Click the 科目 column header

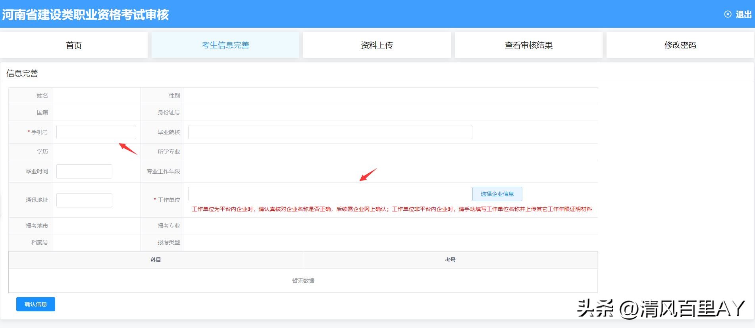tap(156, 260)
